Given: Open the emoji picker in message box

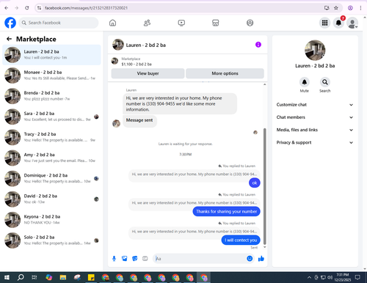Looking at the screenshot, I should (x=250, y=259).
